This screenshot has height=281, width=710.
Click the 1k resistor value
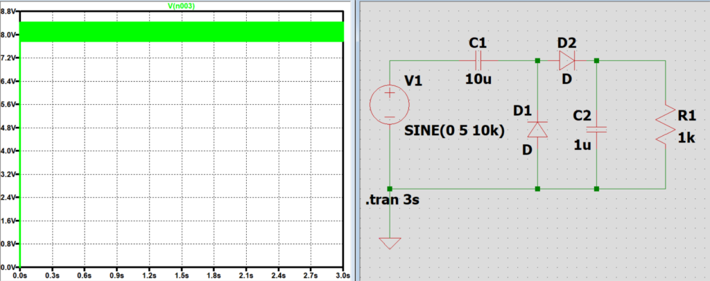coord(686,138)
